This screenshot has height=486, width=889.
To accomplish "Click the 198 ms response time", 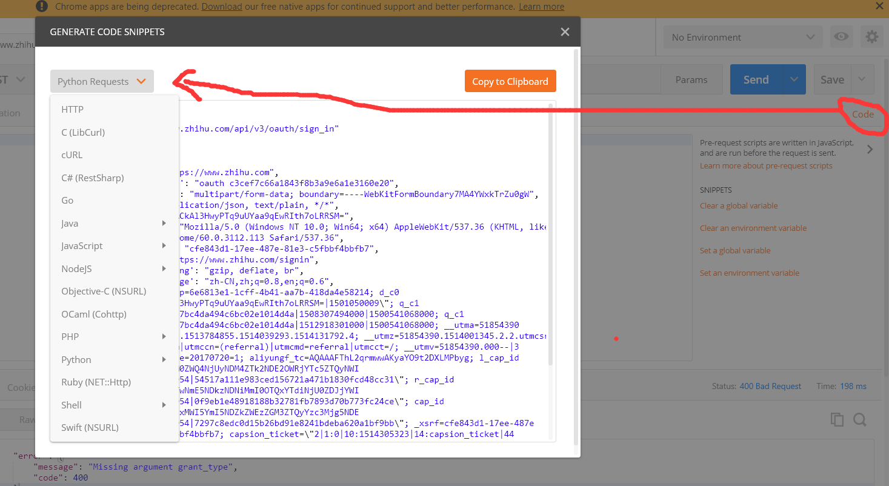I will click(x=853, y=387).
